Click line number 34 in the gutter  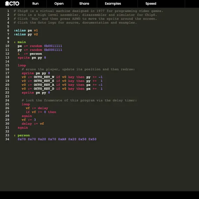[x=7, y=139]
